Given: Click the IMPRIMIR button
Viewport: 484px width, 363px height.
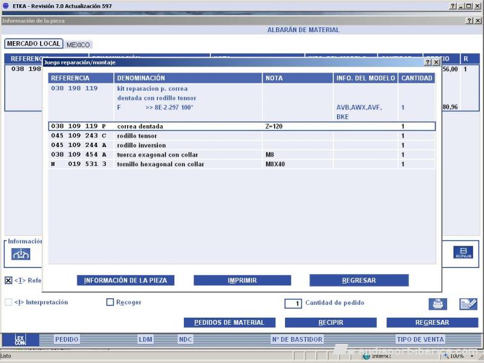Looking at the screenshot, I should 243,280.
